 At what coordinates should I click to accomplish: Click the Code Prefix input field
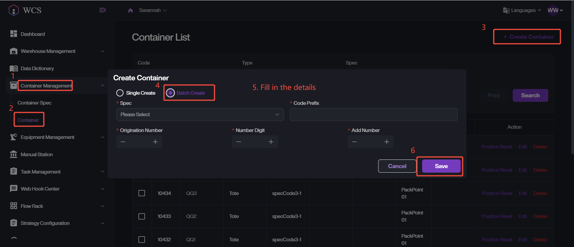pyautogui.click(x=373, y=115)
